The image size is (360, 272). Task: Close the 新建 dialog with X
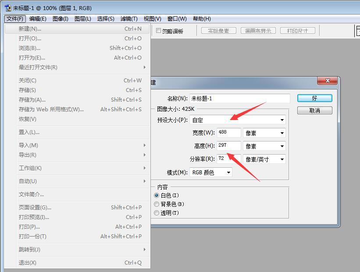(x=327, y=81)
